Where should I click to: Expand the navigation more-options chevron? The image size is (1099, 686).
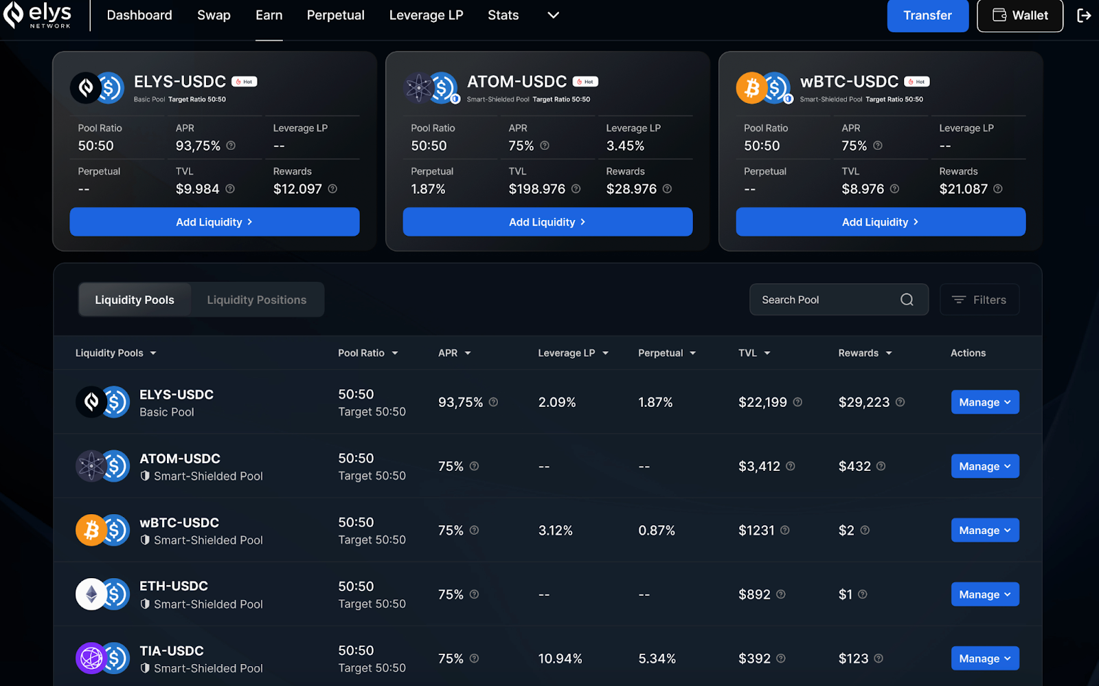553,15
